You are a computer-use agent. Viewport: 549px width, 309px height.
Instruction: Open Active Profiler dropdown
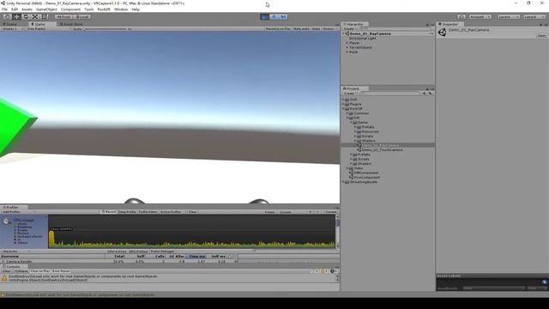173,212
